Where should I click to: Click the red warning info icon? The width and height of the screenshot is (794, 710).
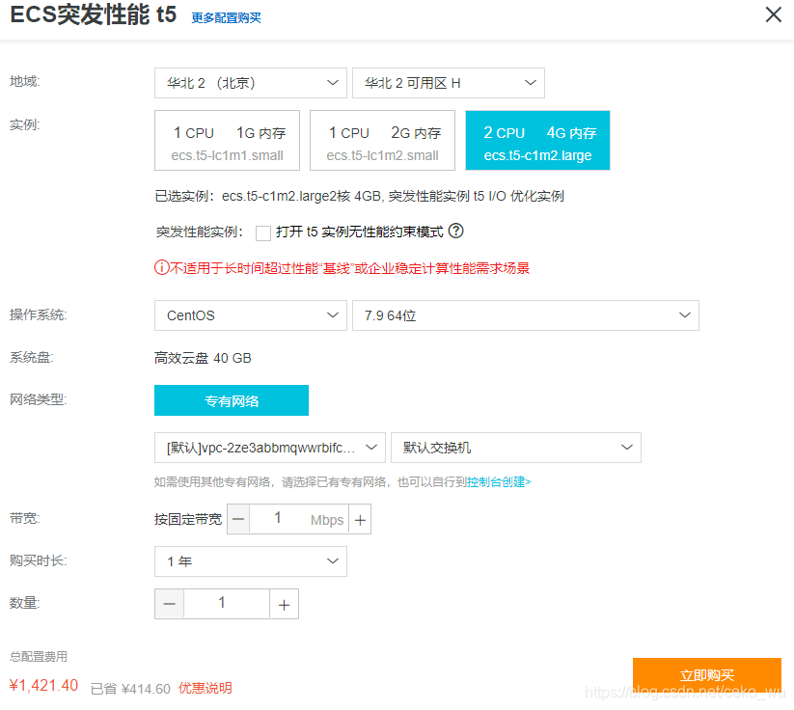click(x=161, y=267)
